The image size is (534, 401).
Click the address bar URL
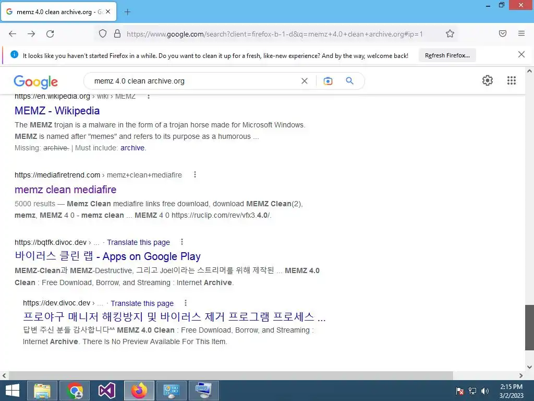point(274,34)
